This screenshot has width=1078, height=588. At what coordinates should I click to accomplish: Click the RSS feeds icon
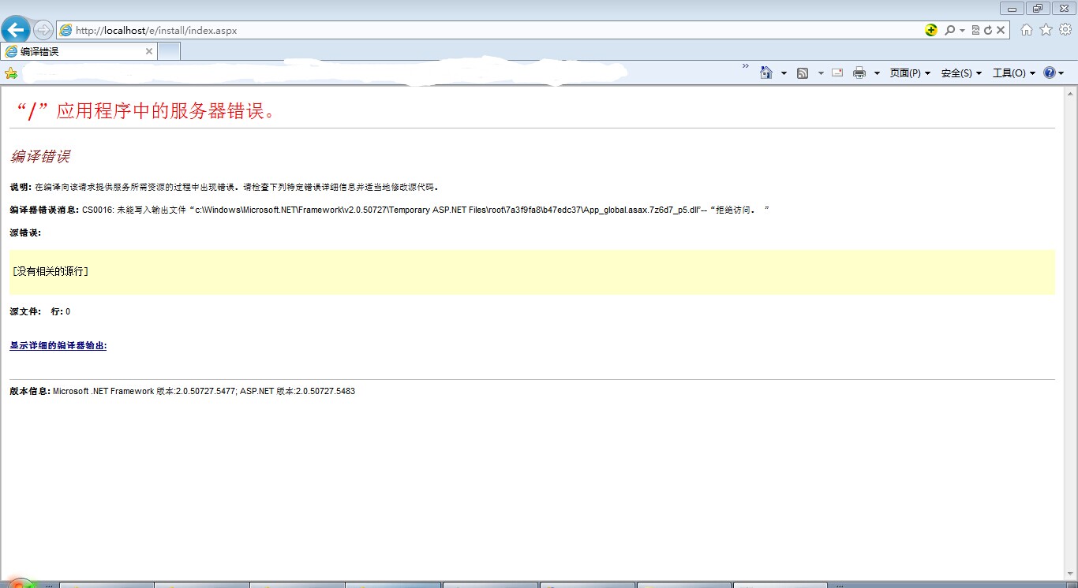pyautogui.click(x=803, y=73)
